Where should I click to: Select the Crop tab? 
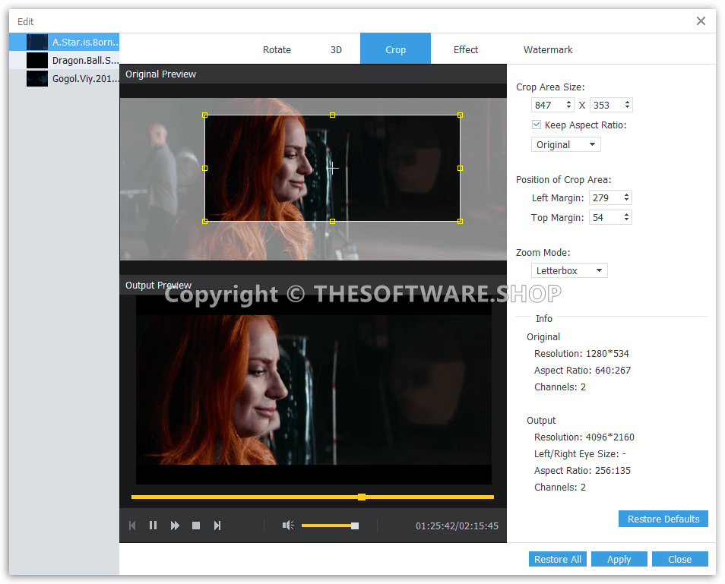click(x=395, y=49)
